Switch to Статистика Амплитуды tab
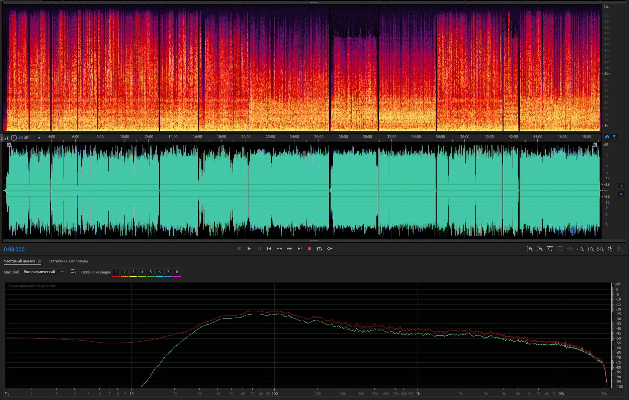The width and height of the screenshot is (629, 400). pos(68,261)
